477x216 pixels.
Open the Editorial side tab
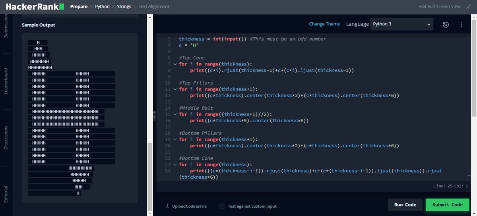(x=6, y=194)
